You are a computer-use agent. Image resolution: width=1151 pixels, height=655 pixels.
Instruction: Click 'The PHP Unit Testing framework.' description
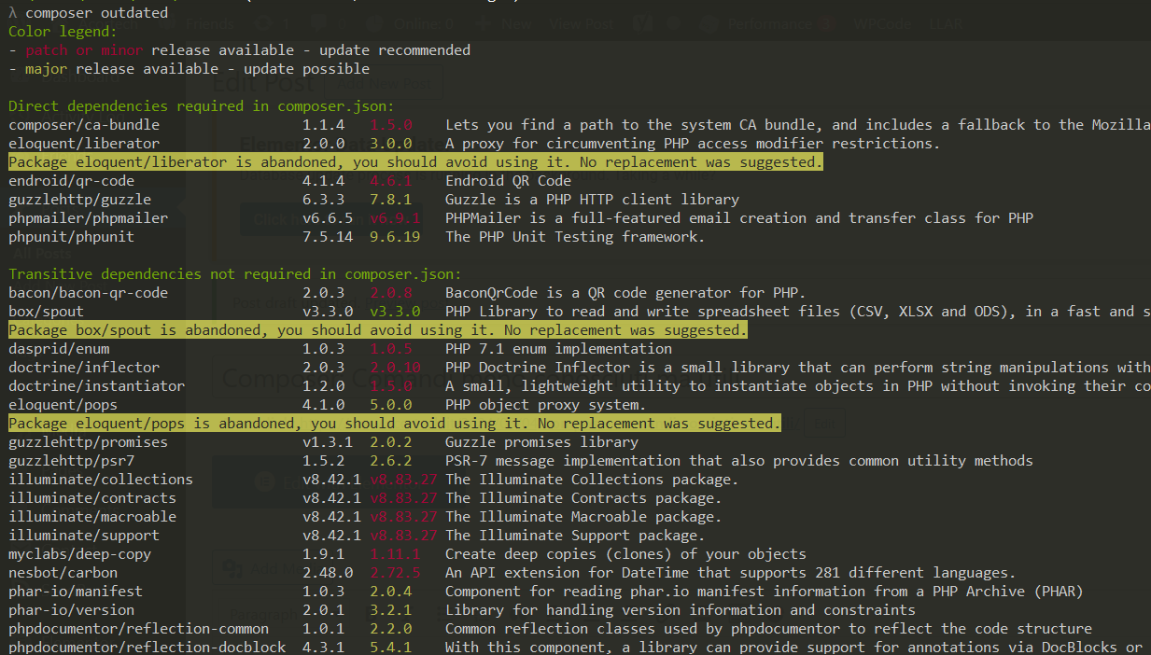pyautogui.click(x=575, y=237)
